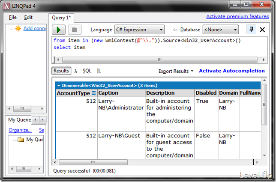The width and height of the screenshot is (276, 182).
Task: Click the LINQPad lambda logo in title bar
Action: (6, 6)
